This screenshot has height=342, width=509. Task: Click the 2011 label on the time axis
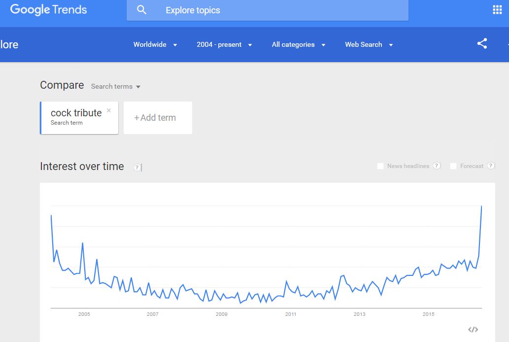coord(291,314)
